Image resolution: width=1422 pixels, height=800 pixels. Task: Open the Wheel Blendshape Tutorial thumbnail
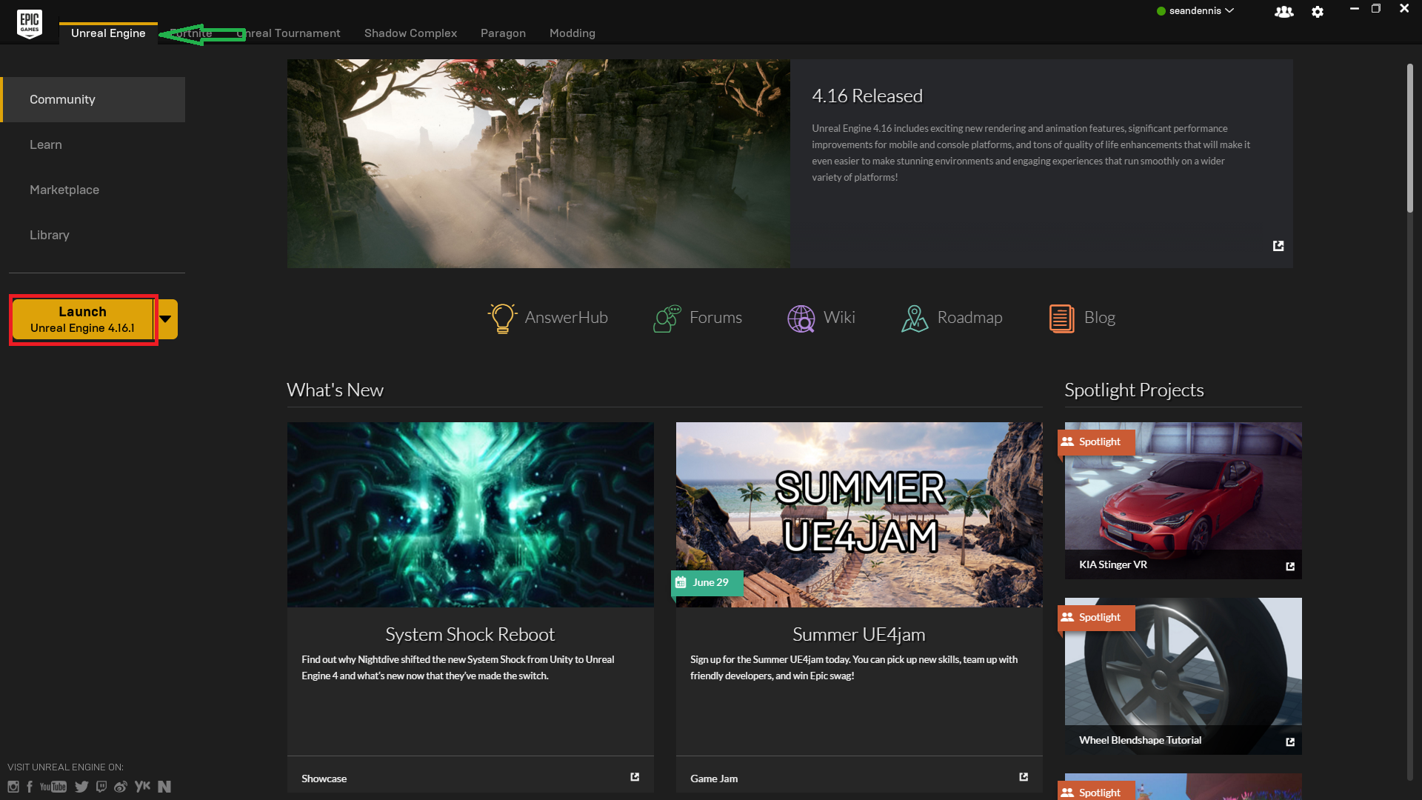[x=1183, y=676]
